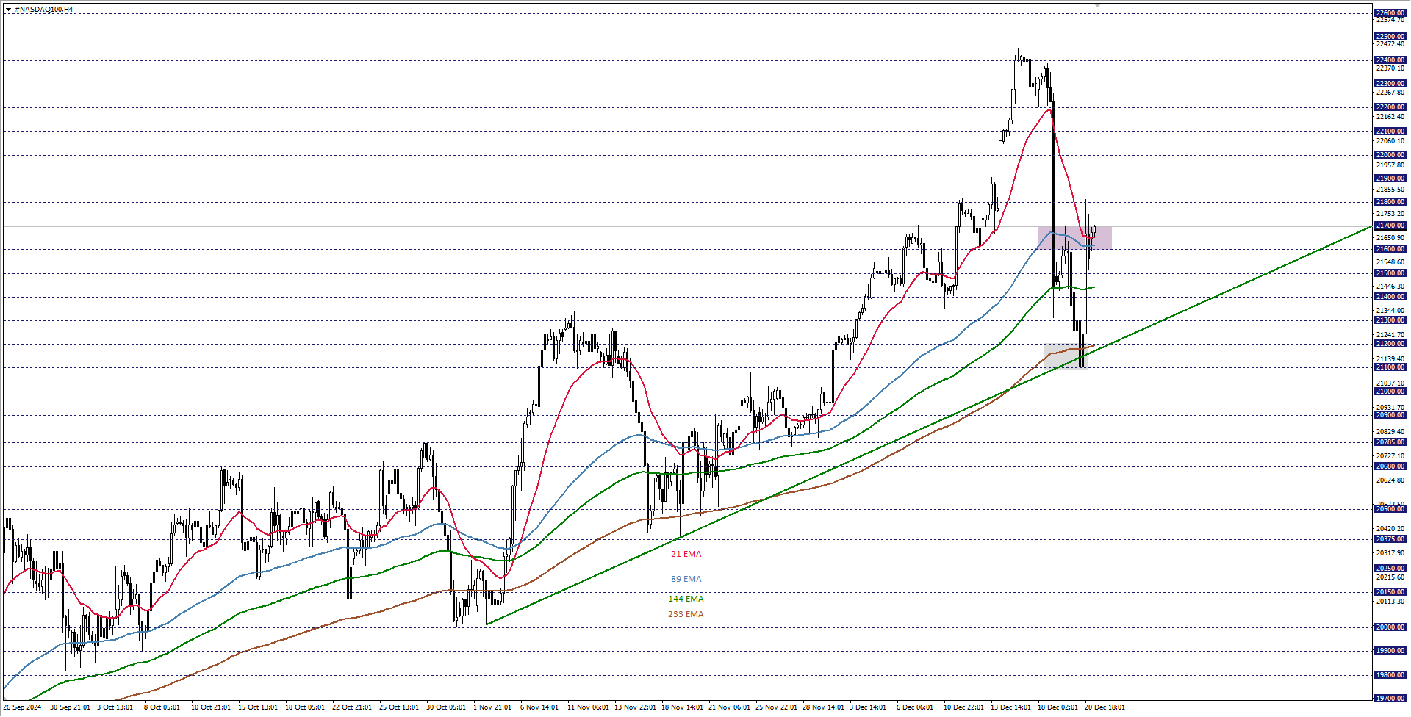
Task: Select the '233 EMA' brown label
Action: point(686,614)
